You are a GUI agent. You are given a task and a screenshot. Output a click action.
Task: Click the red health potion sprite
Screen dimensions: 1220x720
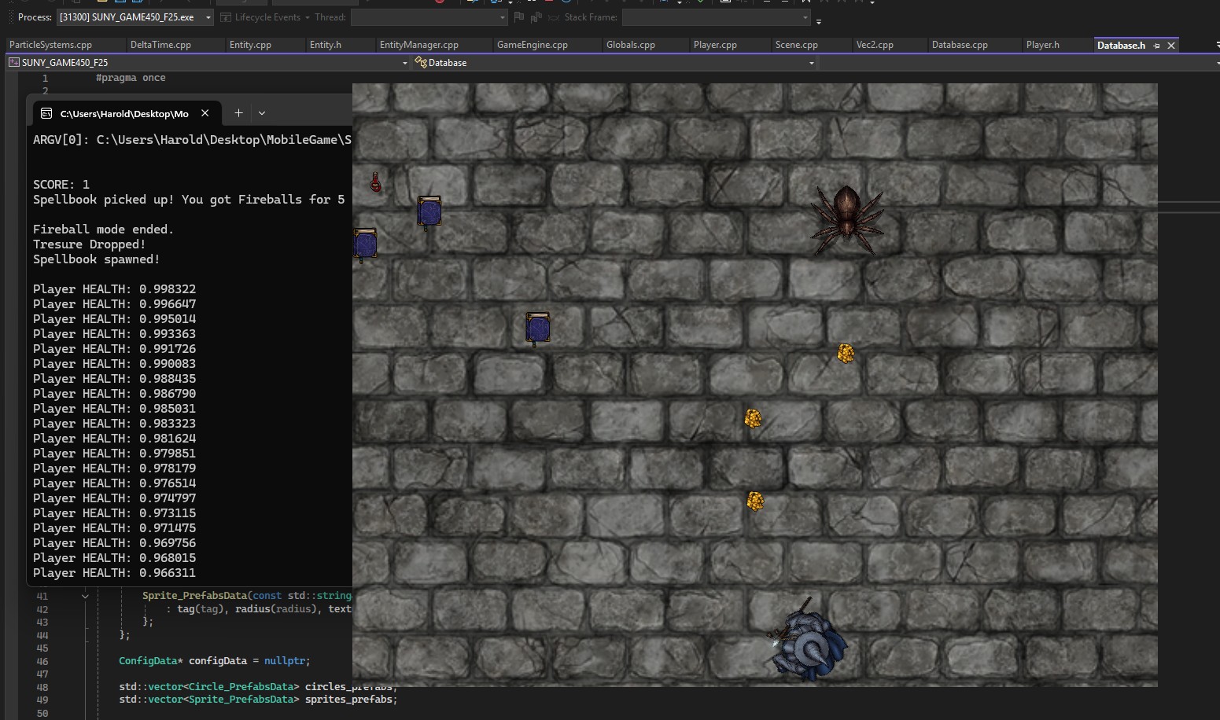[375, 182]
